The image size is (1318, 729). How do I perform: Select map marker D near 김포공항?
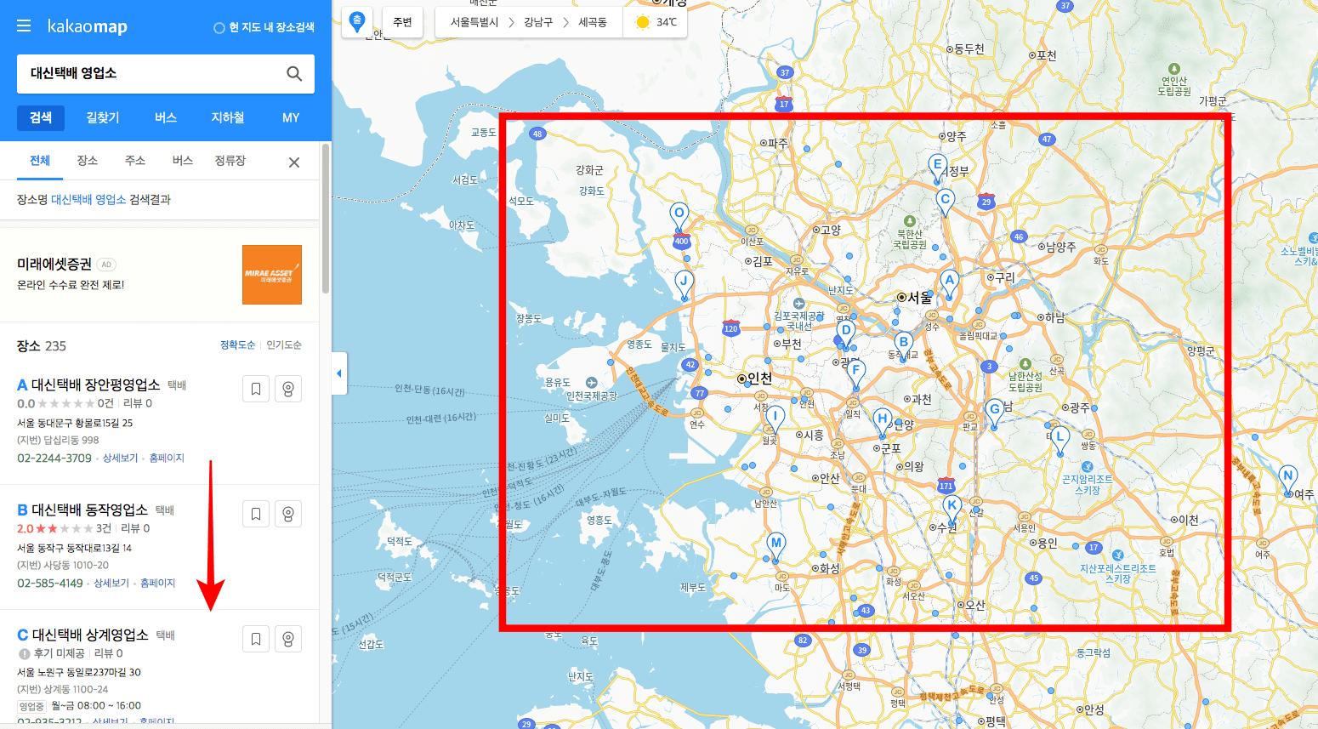845,333
